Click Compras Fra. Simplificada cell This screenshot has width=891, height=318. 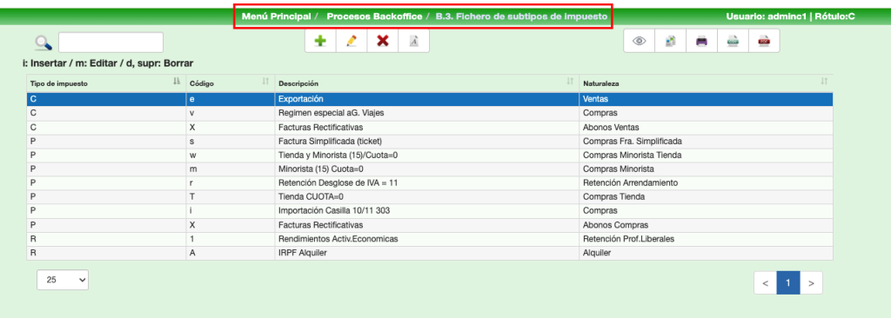point(707,141)
